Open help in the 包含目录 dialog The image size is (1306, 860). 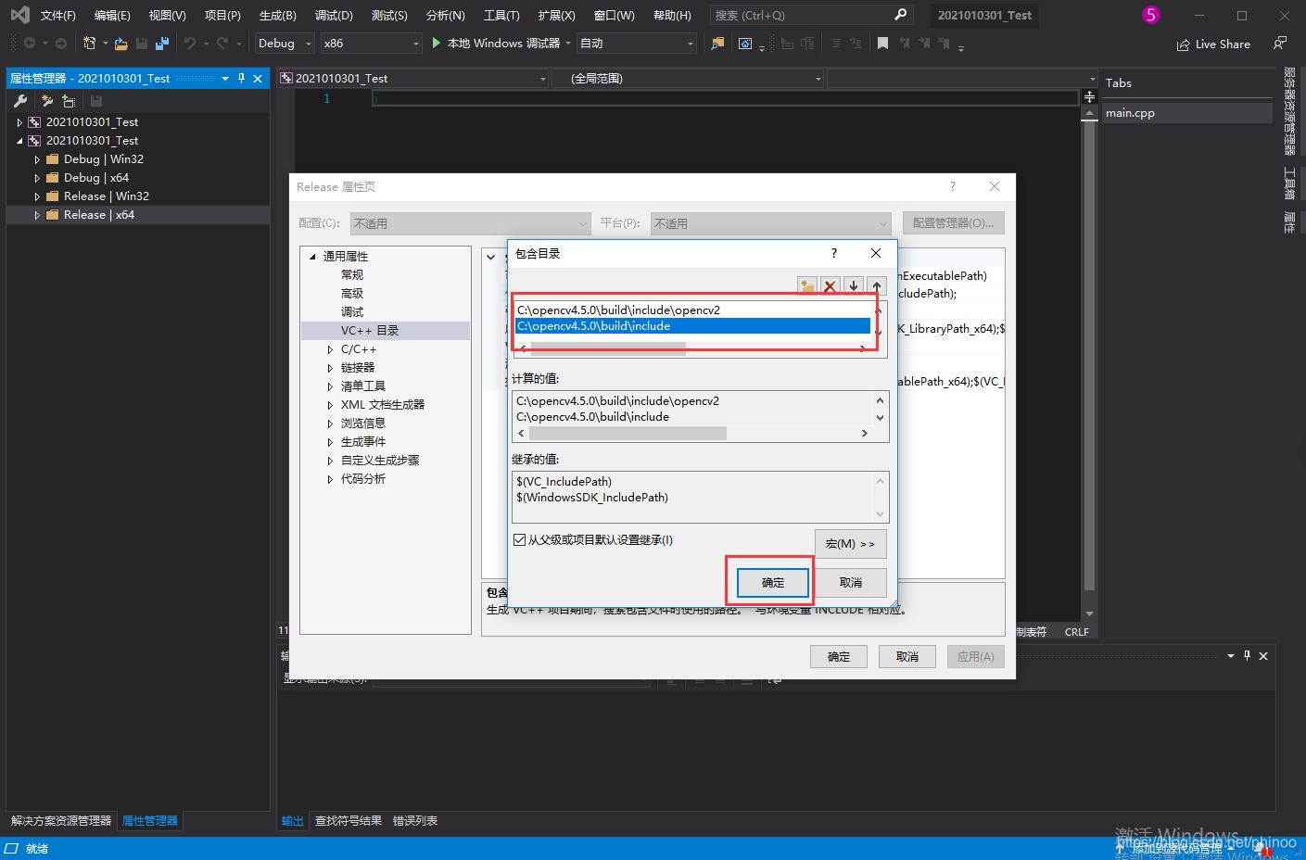[833, 253]
